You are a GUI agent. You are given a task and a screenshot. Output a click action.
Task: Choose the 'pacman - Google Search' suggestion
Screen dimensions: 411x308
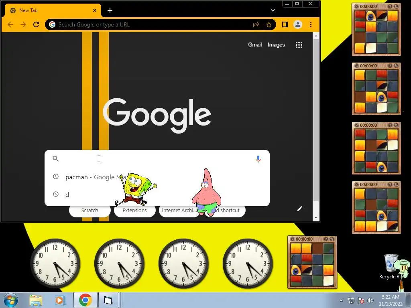157,177
